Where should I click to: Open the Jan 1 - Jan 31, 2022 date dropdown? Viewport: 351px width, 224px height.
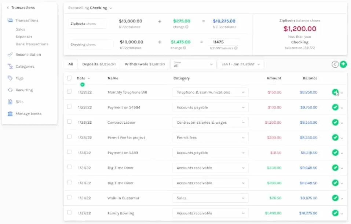[x=241, y=64]
